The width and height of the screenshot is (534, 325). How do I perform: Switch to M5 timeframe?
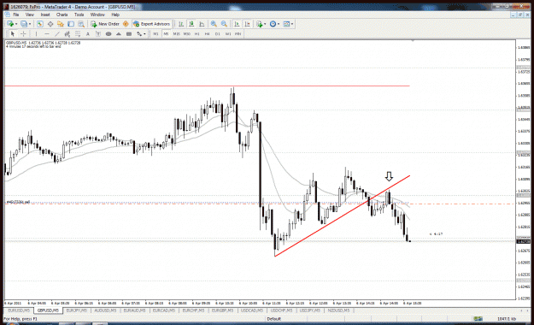pyautogui.click(x=166, y=33)
